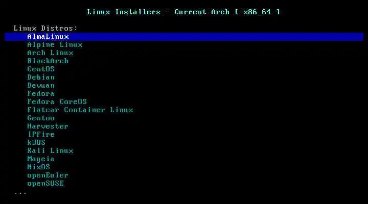The image size is (368, 204).
Task: Open the openEuler installer entry
Action: click(48, 175)
